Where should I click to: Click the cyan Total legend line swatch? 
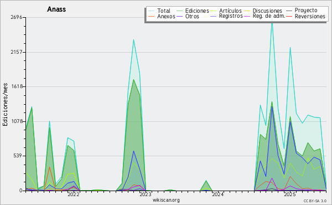click(152, 11)
